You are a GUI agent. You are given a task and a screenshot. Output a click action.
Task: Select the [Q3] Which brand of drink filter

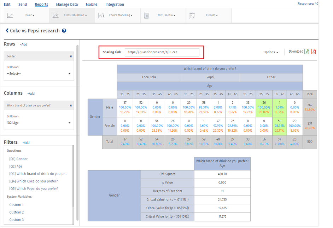[x=38, y=174]
